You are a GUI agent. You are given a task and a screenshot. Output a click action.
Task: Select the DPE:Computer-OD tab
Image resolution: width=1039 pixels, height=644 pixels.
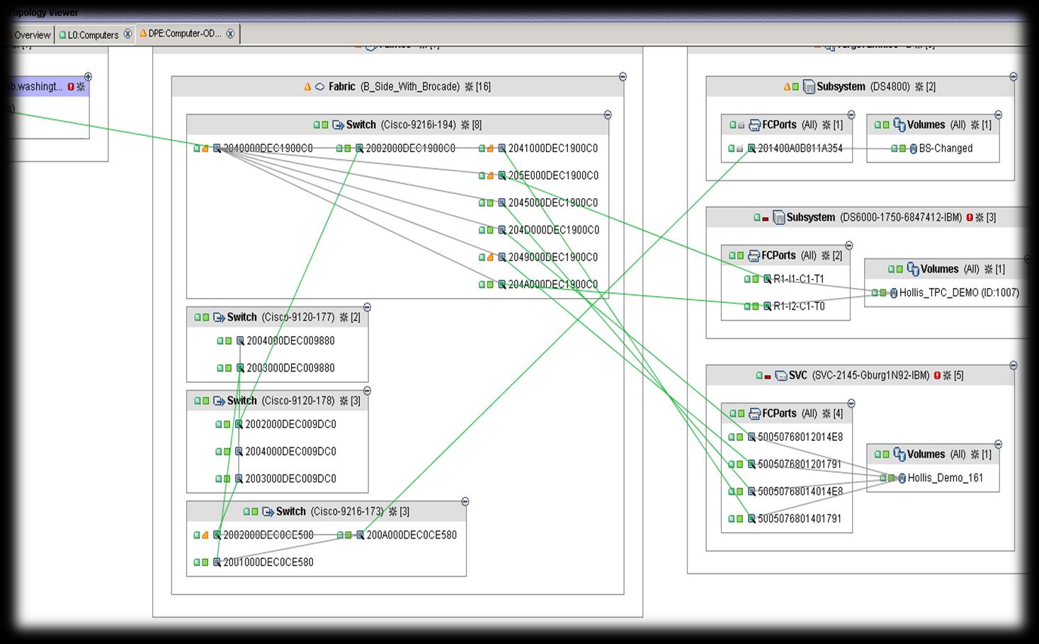coord(181,34)
